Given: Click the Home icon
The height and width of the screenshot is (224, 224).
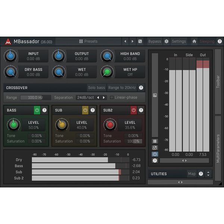Looking at the screenshot, I should (194, 41).
